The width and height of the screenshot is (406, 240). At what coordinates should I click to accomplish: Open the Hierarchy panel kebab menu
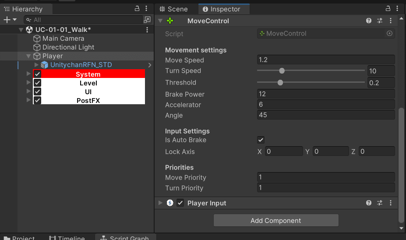point(146,9)
